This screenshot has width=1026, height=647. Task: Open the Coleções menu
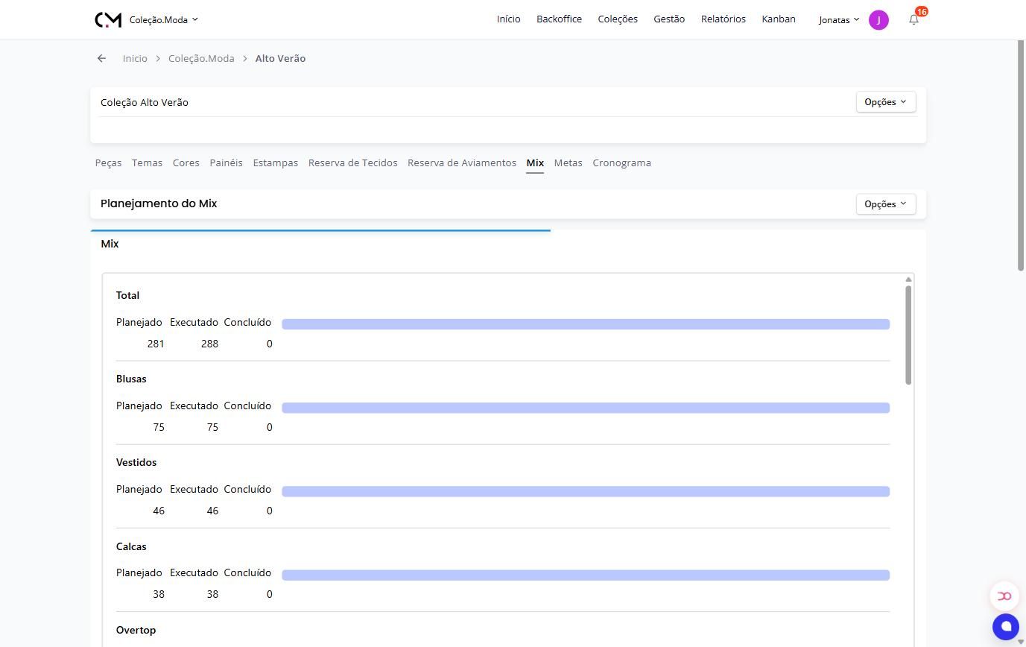618,19
